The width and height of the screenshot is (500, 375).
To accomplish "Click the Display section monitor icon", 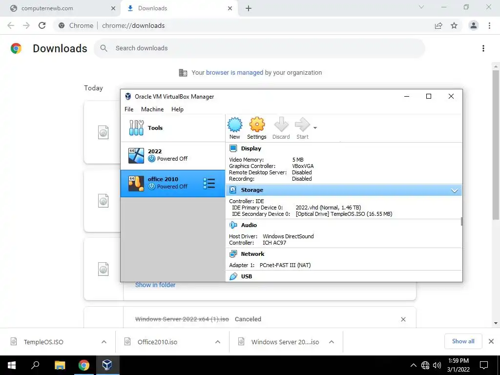I will tap(233, 148).
